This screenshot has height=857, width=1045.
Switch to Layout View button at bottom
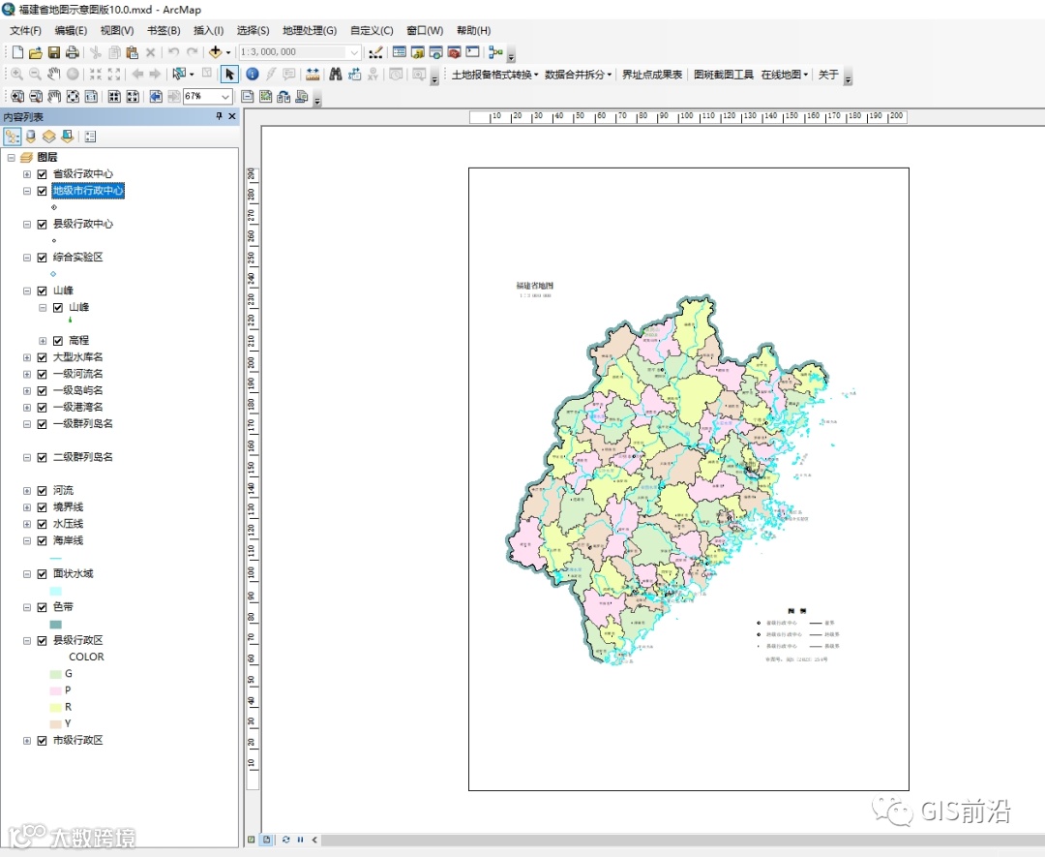266,840
